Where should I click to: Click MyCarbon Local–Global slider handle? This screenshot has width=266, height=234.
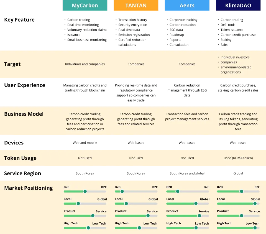[78, 204]
